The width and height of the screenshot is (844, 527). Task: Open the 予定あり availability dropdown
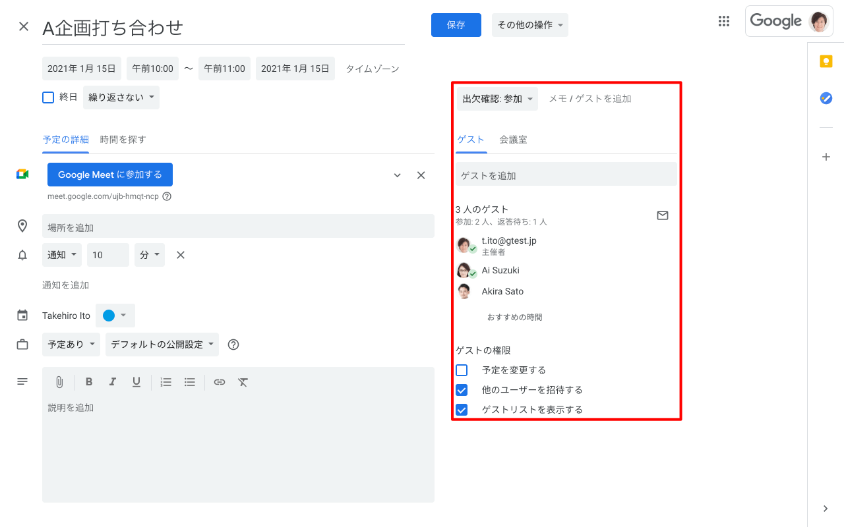(71, 345)
